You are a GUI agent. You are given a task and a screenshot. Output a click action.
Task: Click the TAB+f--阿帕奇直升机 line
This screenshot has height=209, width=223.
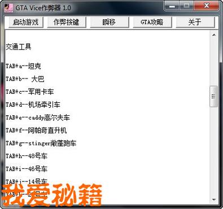point(36,130)
